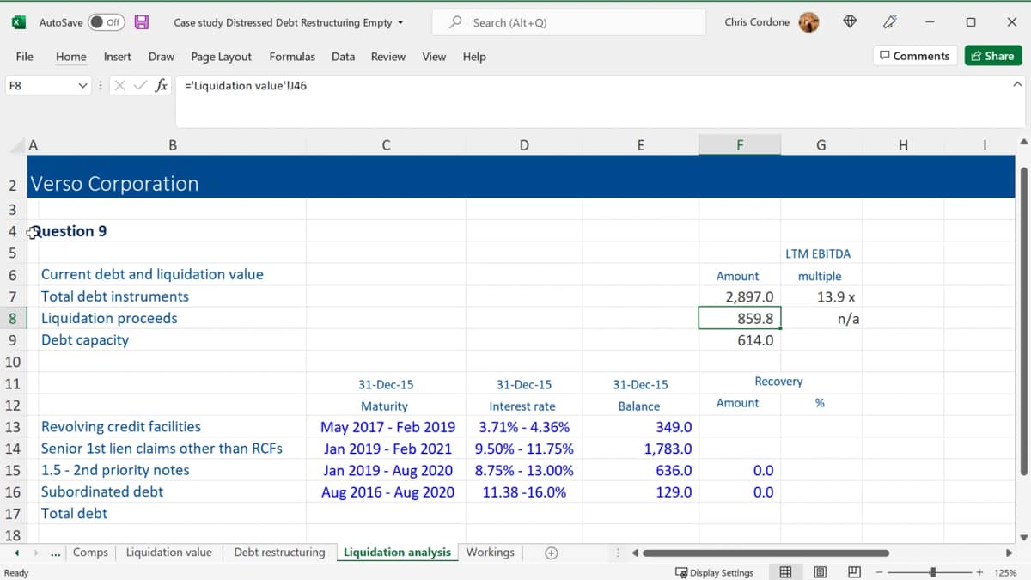Click horizontal scrollbar left arrow
Image resolution: width=1031 pixels, height=580 pixels.
tap(635, 553)
